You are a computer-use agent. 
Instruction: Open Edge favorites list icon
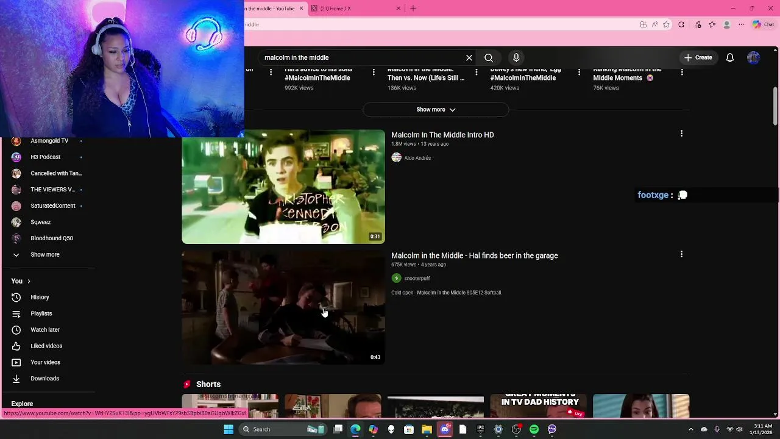[x=712, y=24]
